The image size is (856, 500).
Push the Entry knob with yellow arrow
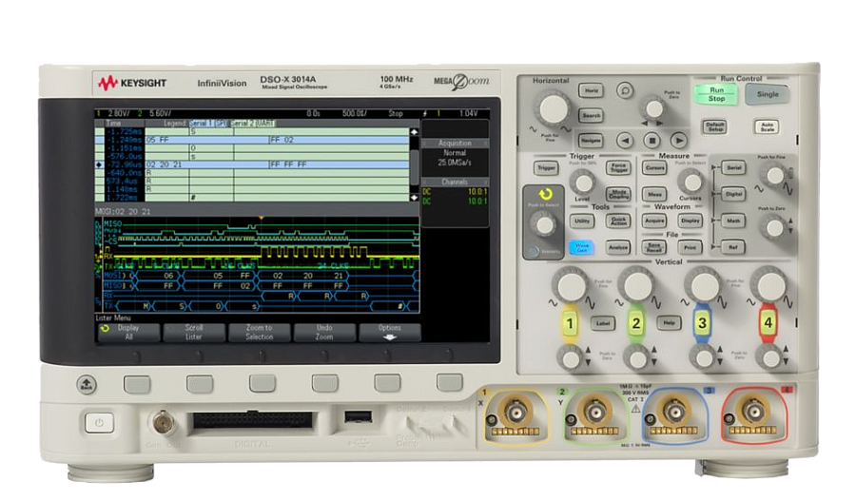click(544, 225)
